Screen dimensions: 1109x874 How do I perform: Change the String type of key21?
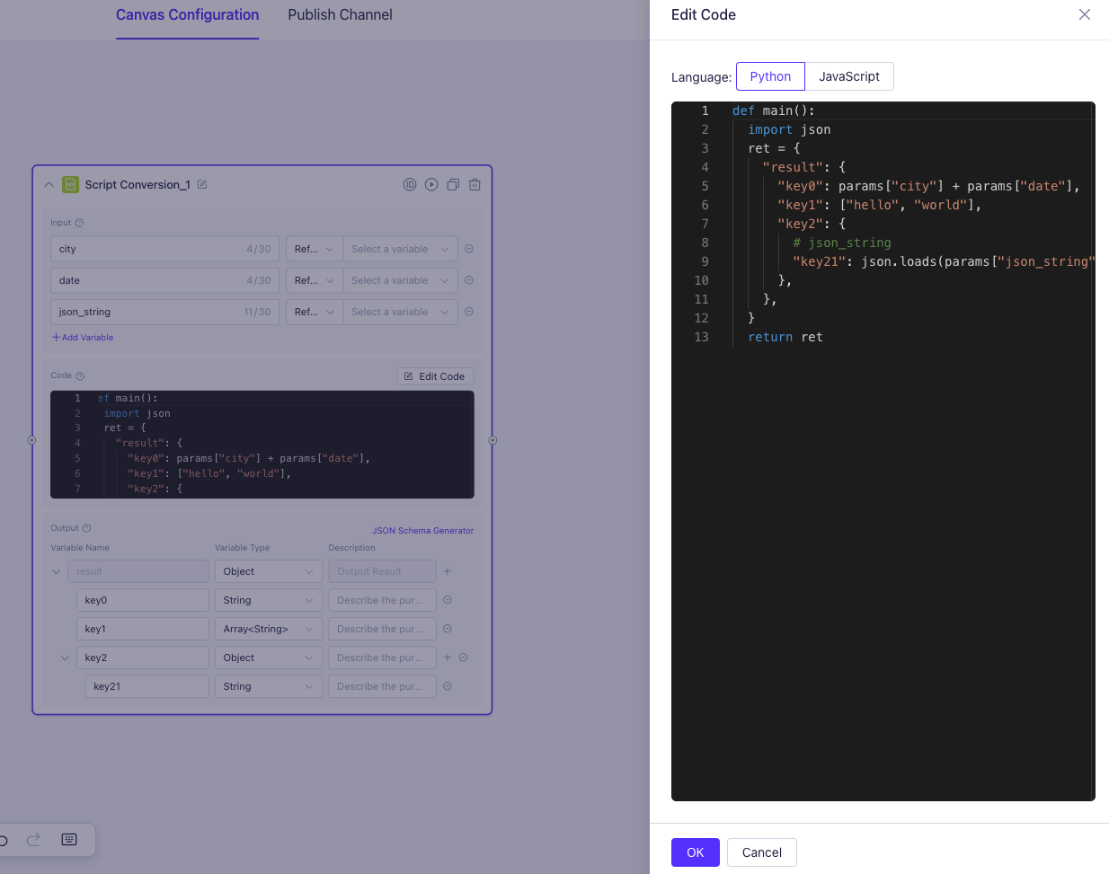pyautogui.click(x=269, y=686)
